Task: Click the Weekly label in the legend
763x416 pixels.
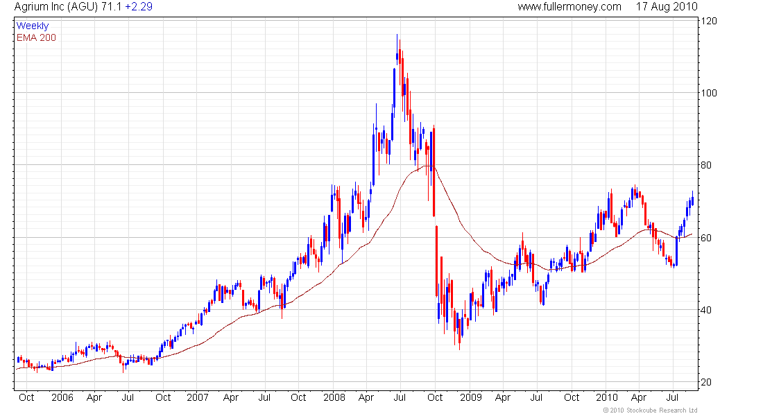Action: pyautogui.click(x=33, y=26)
